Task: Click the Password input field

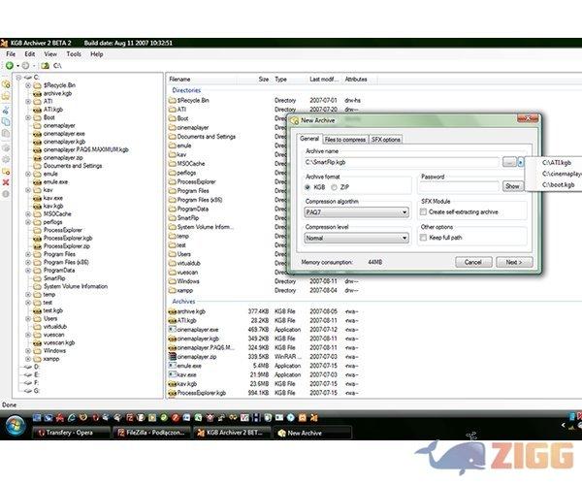Action: (x=459, y=186)
